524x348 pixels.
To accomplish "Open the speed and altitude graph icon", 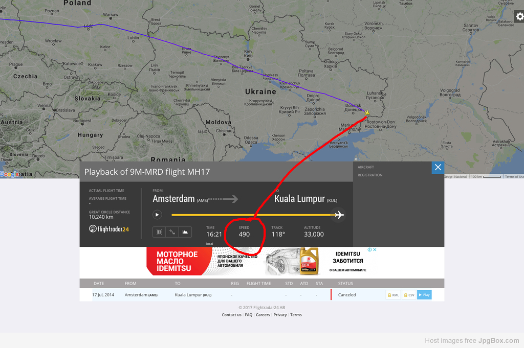I will coord(185,232).
